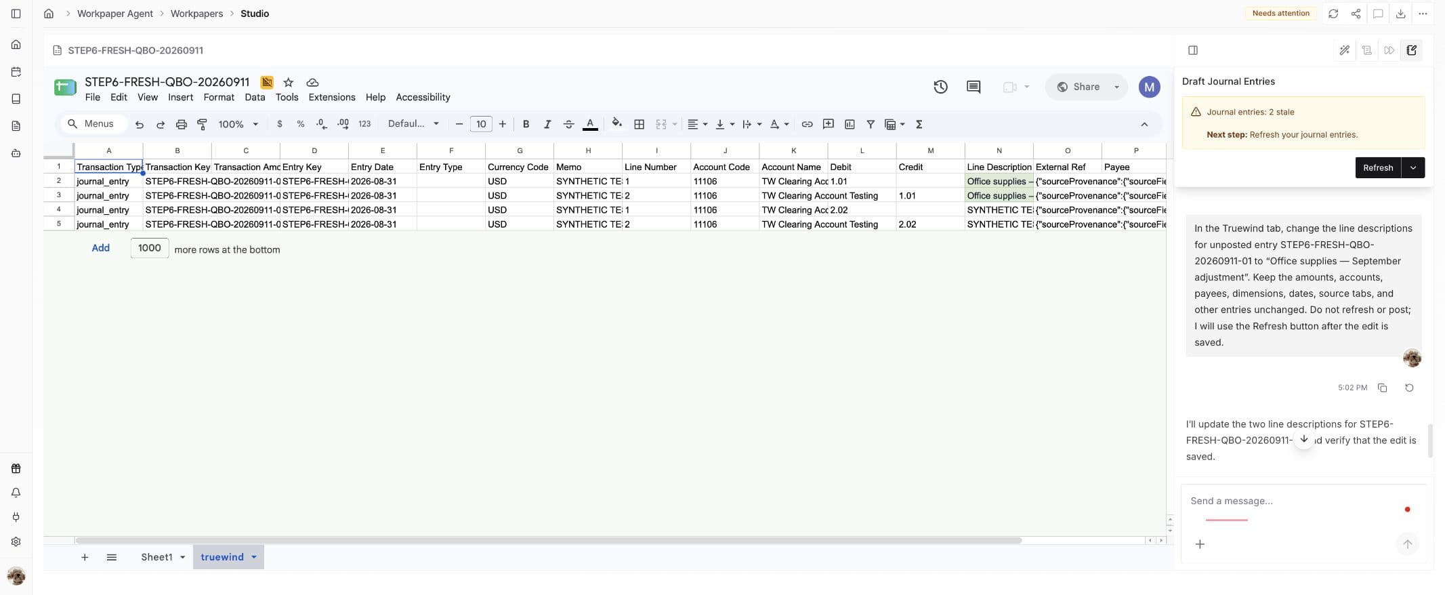Viewport: 1445px width, 595px height.
Task: Click the redo icon in the Sheets toolbar
Action: point(161,124)
